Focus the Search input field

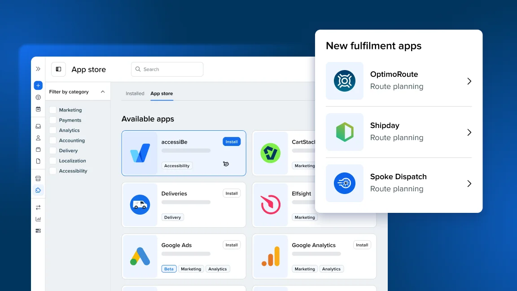[167, 69]
